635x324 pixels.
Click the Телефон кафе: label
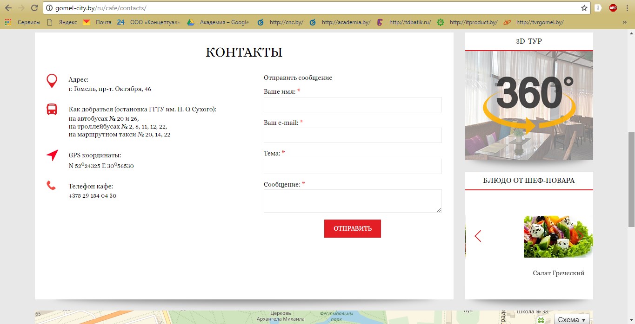[x=91, y=187]
